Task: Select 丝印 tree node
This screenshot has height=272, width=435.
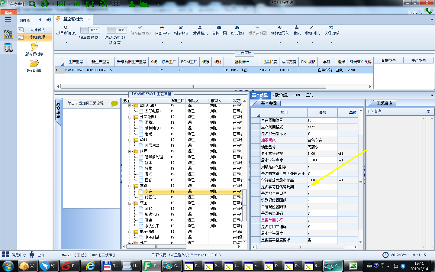Action: coord(148,163)
